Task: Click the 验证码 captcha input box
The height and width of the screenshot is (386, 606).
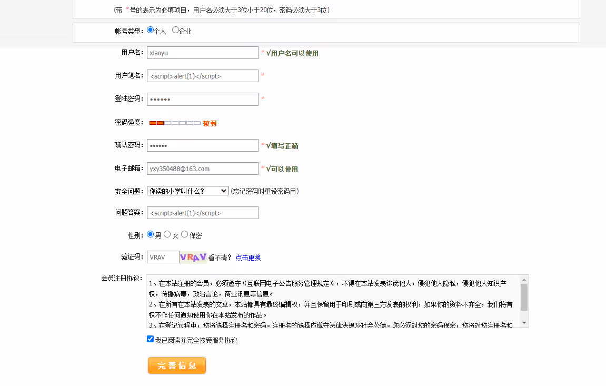Action: click(163, 258)
